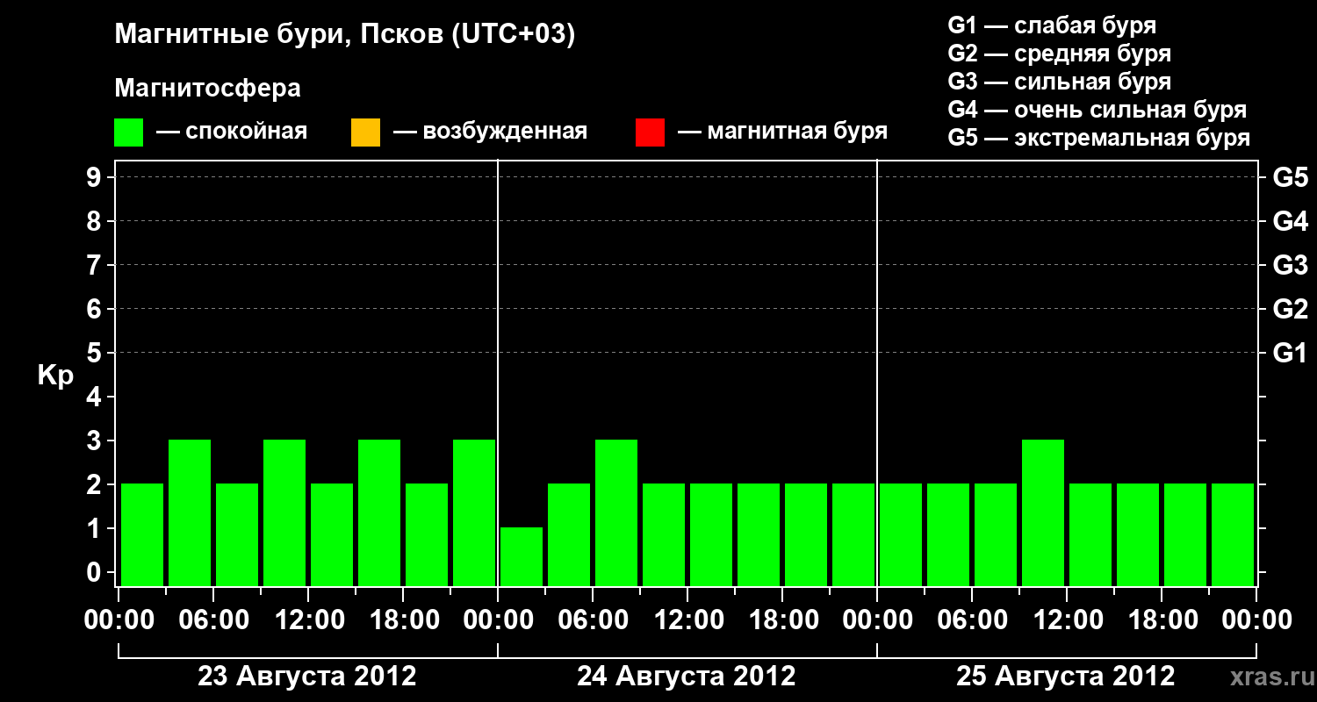Click the 21:00–00:00 bar on 23 Августа
Viewport: 1317px width, 702px height.
[x=474, y=512]
